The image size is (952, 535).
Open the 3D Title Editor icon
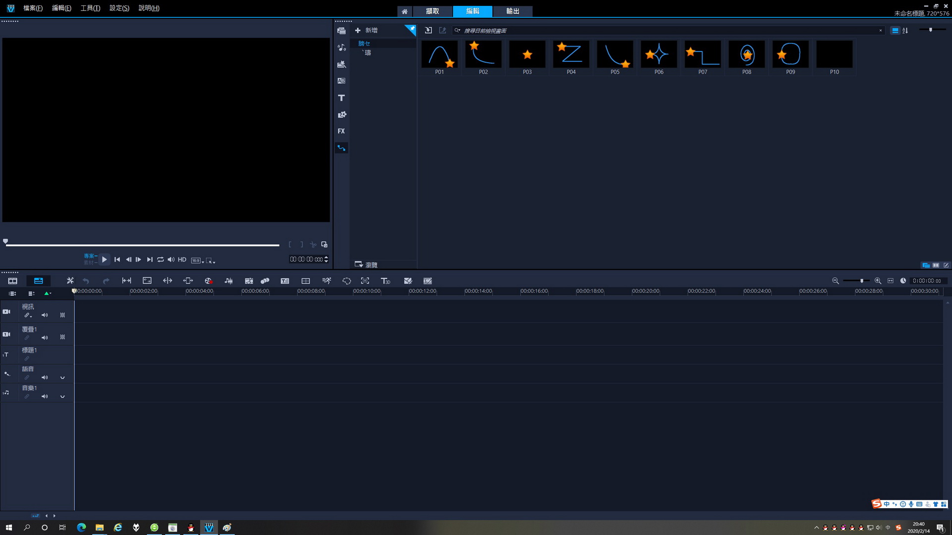coord(385,281)
